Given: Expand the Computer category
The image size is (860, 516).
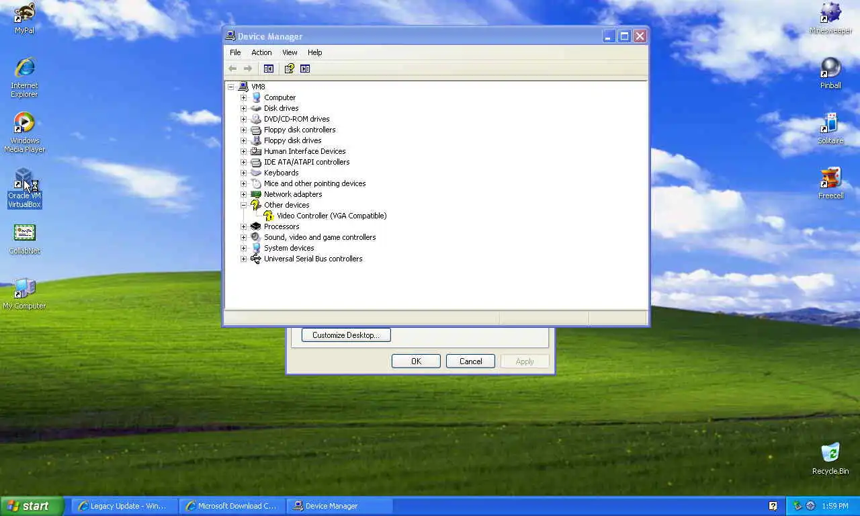Looking at the screenshot, I should point(244,97).
